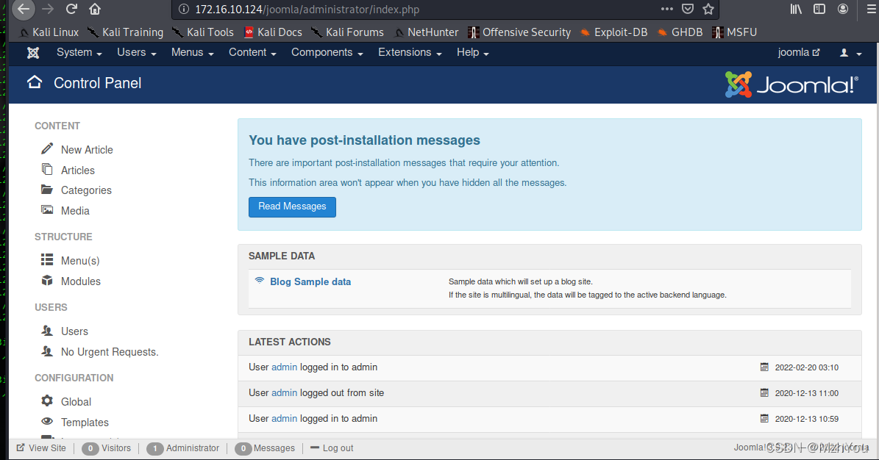Open the Blog Sample data link
The height and width of the screenshot is (460, 879).
310,282
